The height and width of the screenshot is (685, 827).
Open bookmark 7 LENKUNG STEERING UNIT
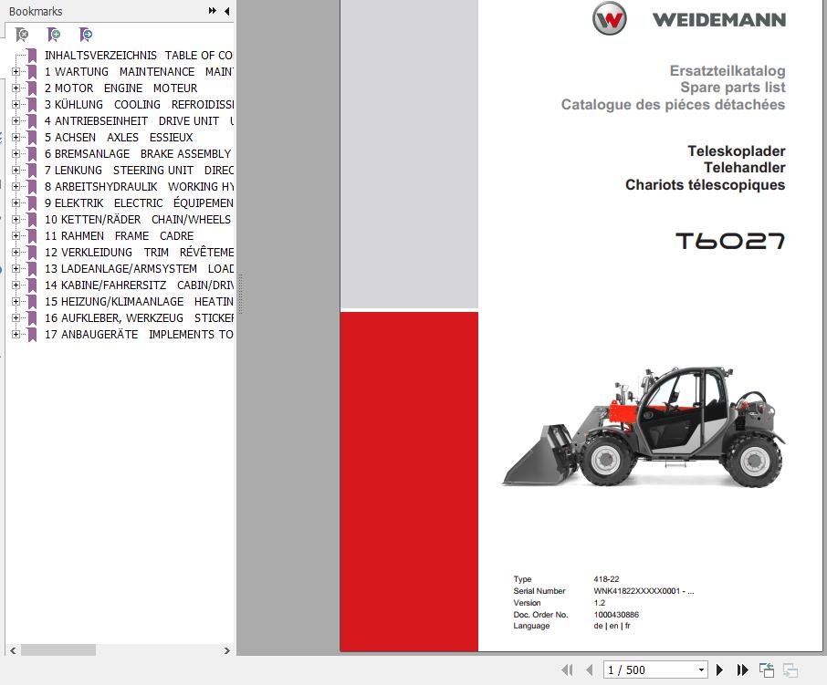[140, 171]
